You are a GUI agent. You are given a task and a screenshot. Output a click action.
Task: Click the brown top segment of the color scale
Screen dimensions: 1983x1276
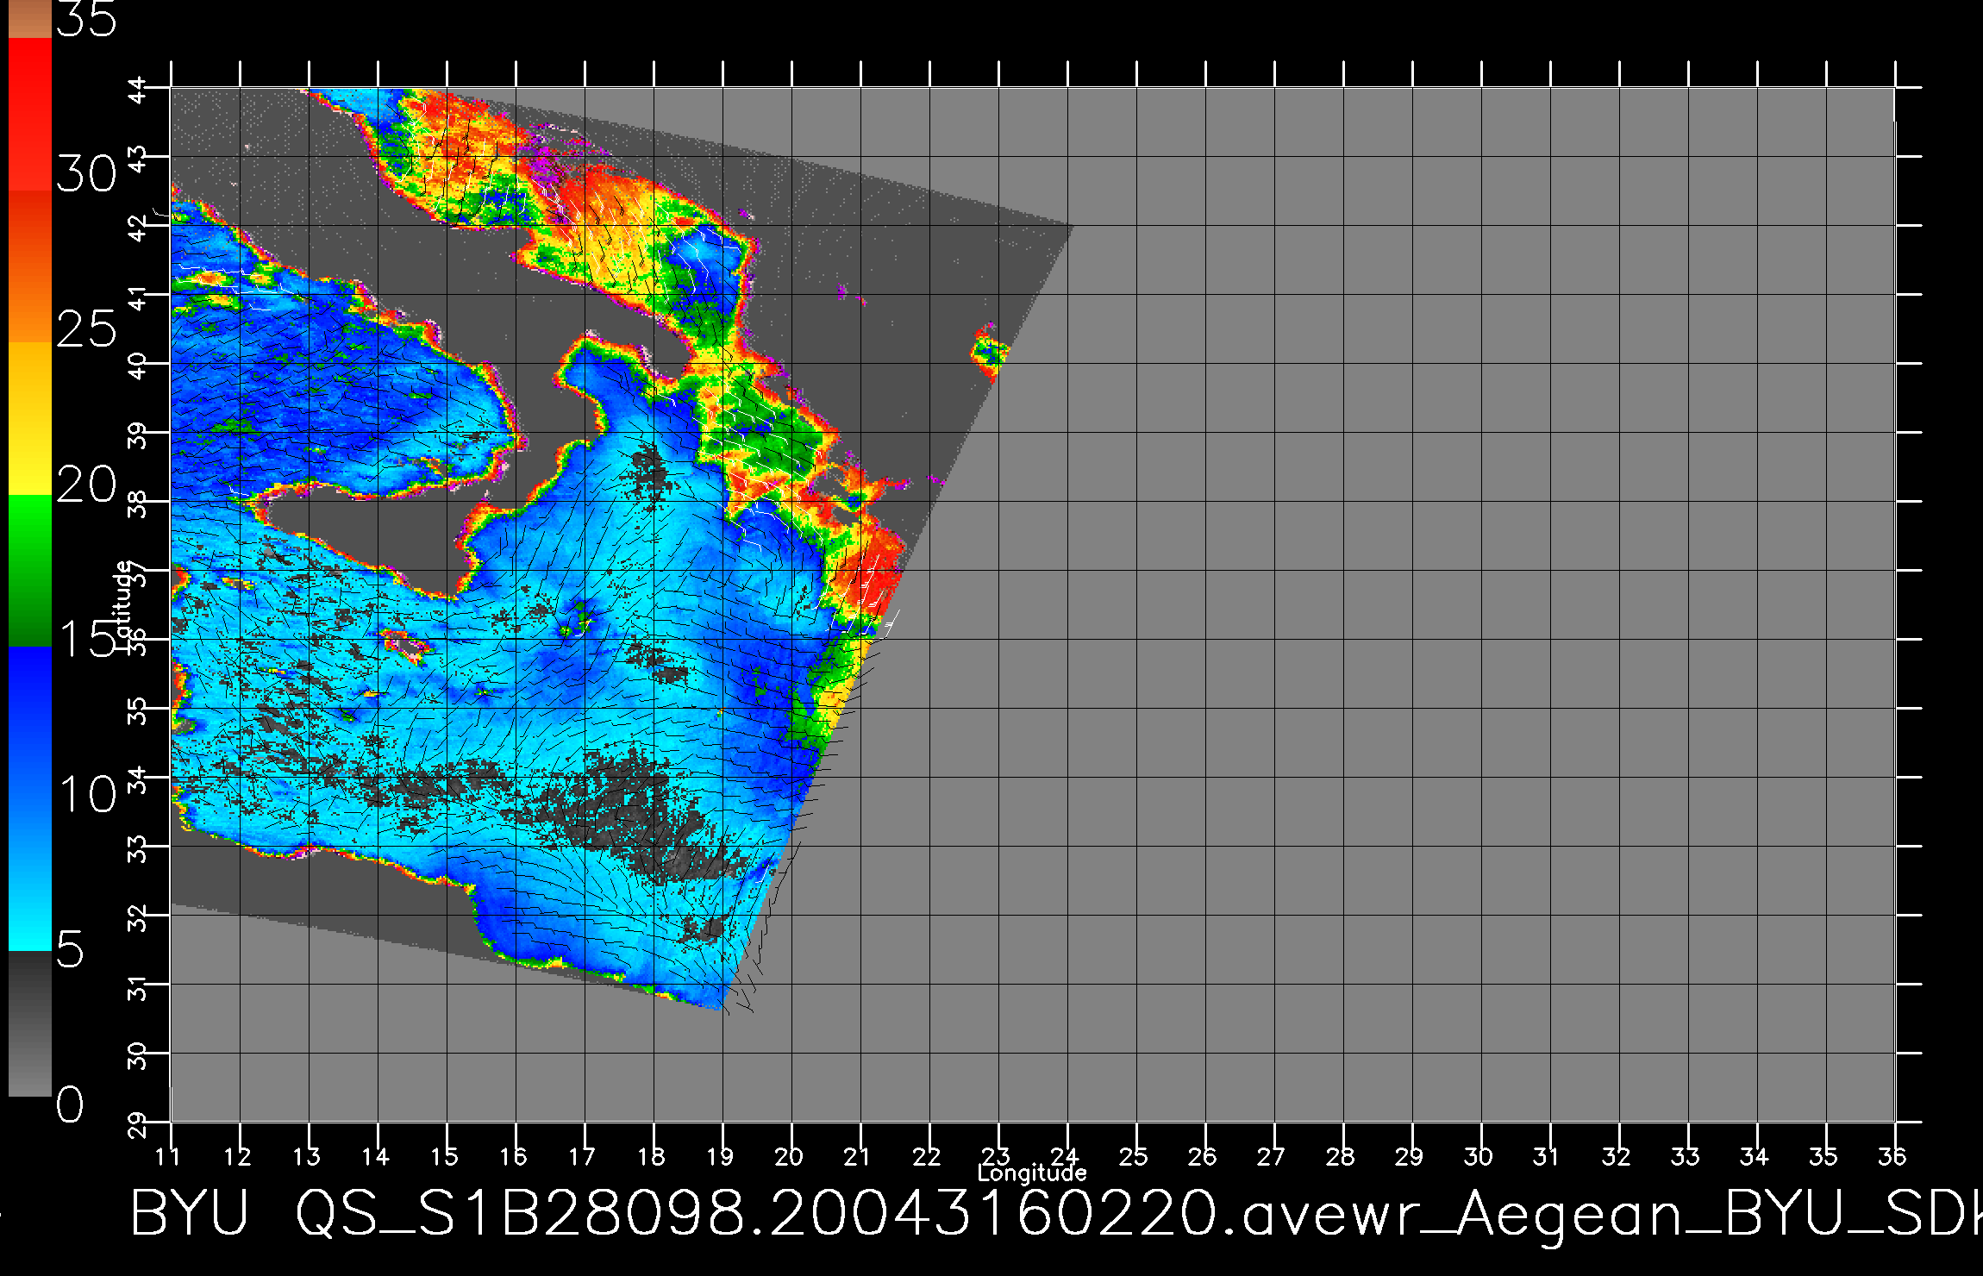pos(30,19)
